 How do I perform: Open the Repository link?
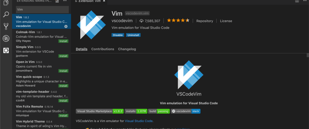tap(205, 21)
